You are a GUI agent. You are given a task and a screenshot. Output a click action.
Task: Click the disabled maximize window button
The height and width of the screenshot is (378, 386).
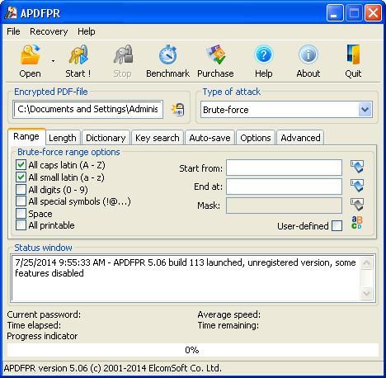point(354,12)
